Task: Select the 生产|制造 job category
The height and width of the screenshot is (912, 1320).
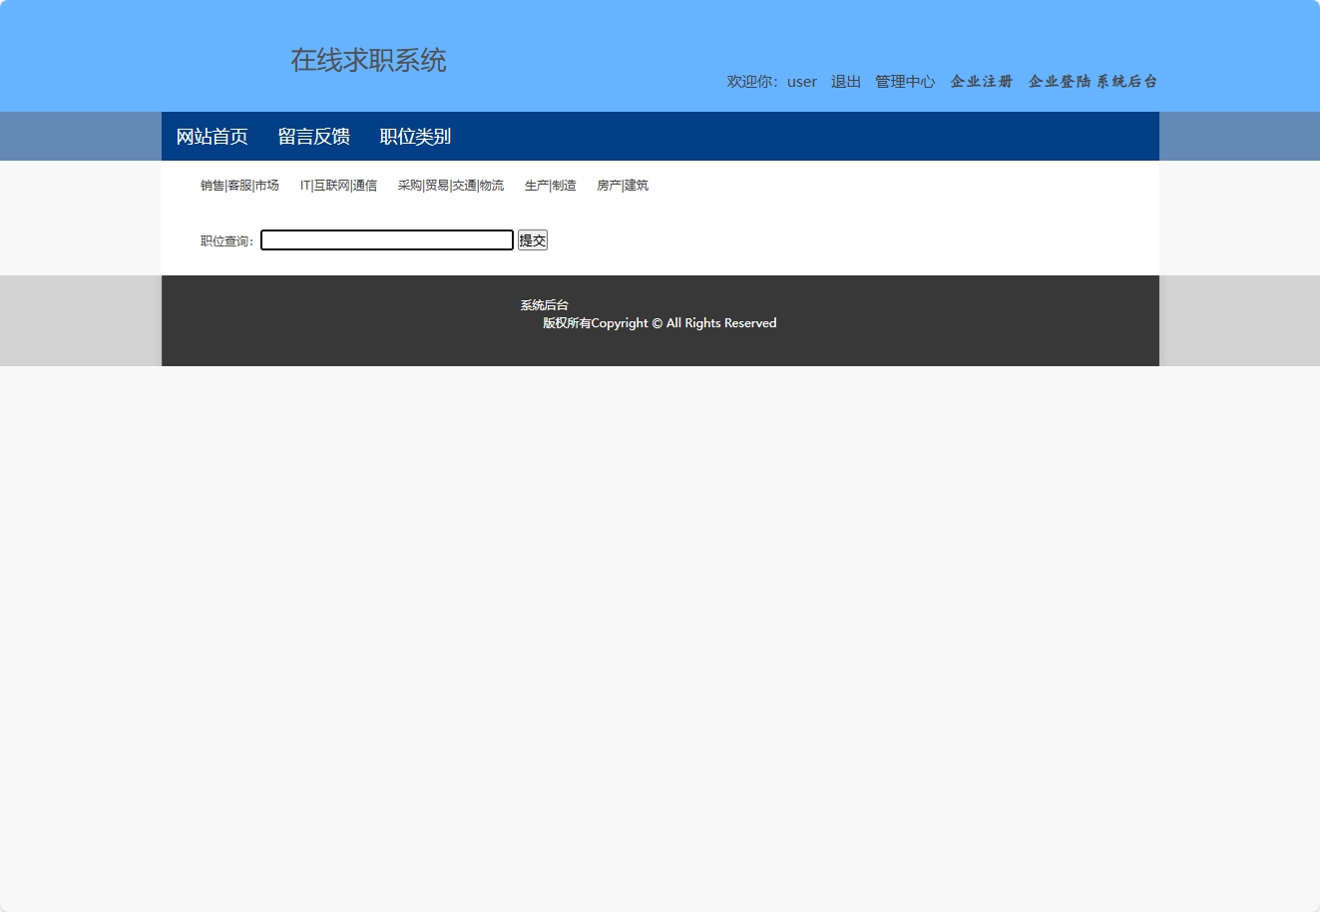Action: (551, 185)
